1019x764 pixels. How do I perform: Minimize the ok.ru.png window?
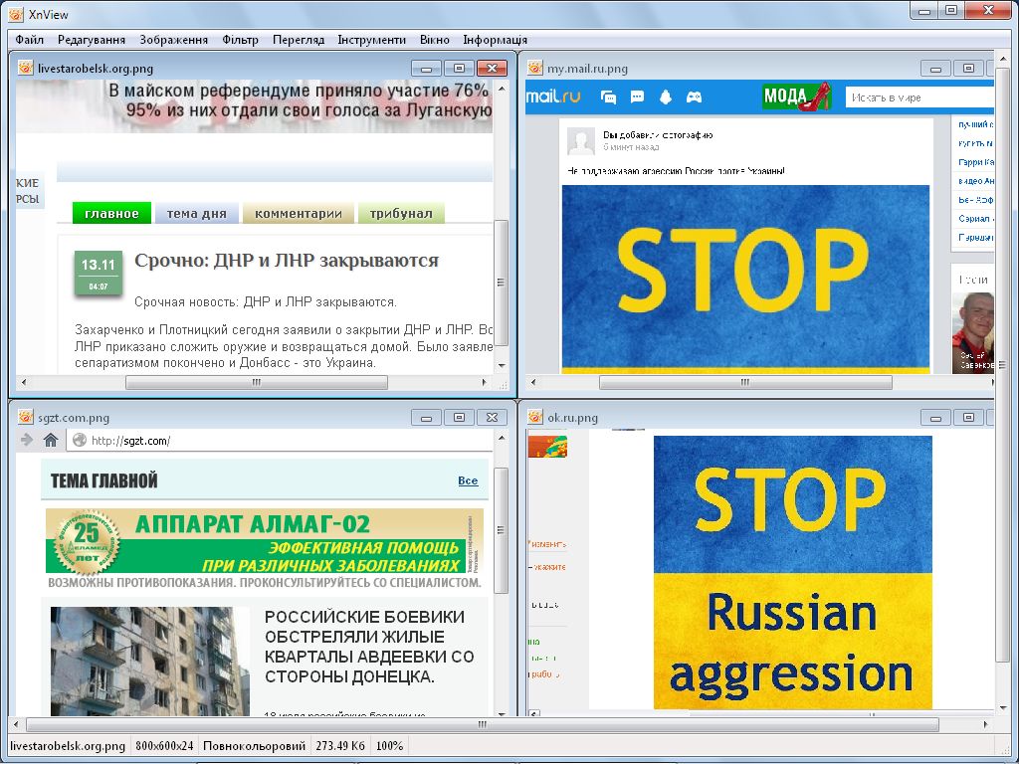point(935,417)
